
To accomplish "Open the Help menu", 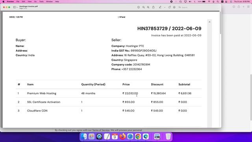I will point(57,2).
